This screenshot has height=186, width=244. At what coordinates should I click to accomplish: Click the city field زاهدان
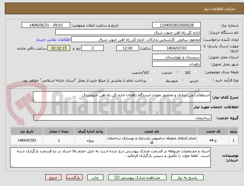(x=176, y=64)
